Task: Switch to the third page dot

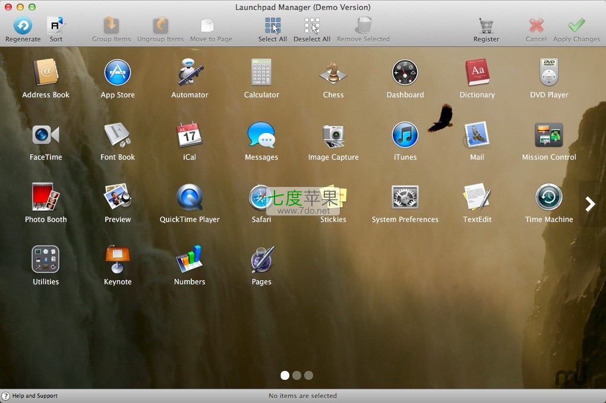Action: 308,375
